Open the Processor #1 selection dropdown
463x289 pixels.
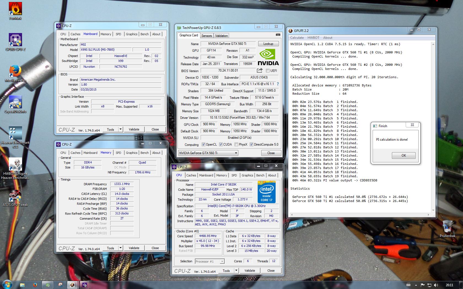210,261
